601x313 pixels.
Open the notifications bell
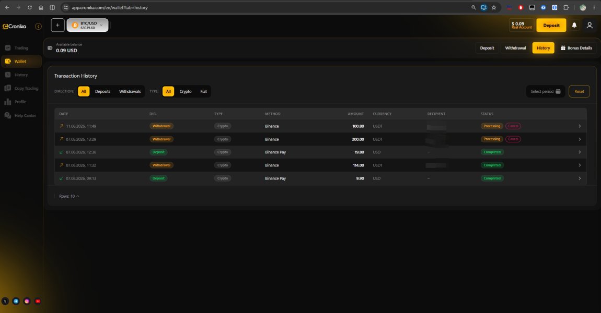click(x=574, y=25)
